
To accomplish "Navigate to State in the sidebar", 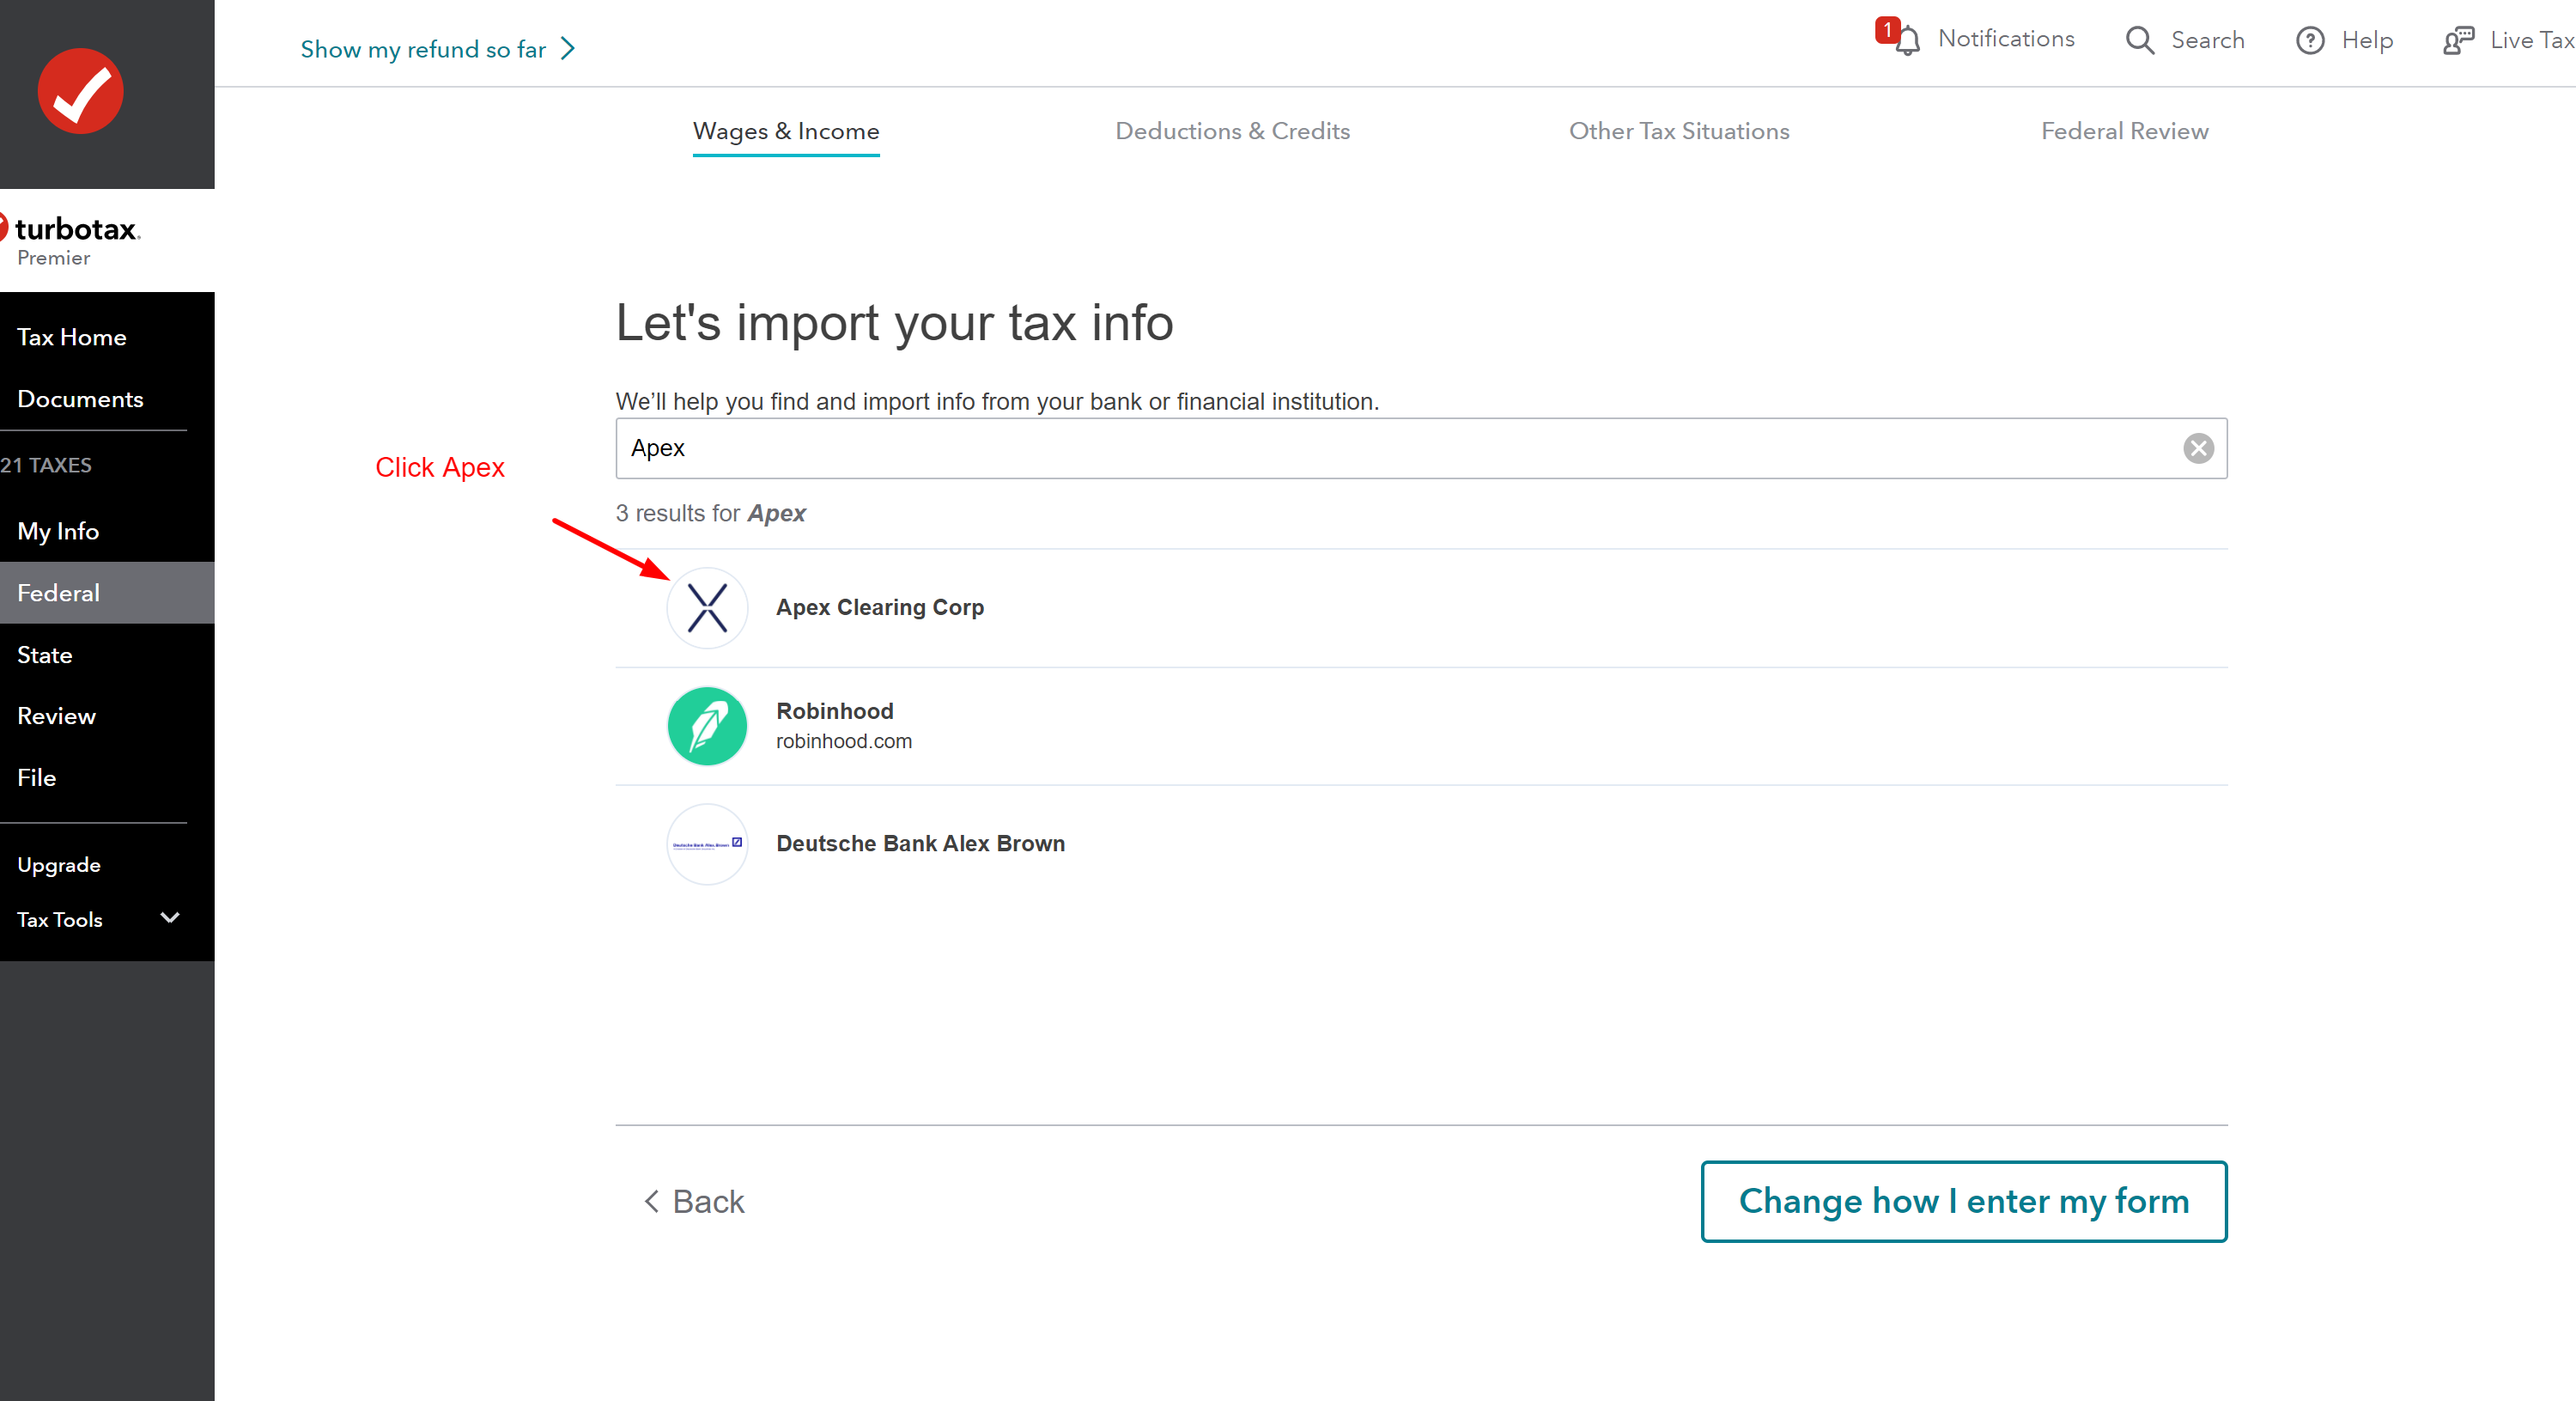I will (45, 655).
